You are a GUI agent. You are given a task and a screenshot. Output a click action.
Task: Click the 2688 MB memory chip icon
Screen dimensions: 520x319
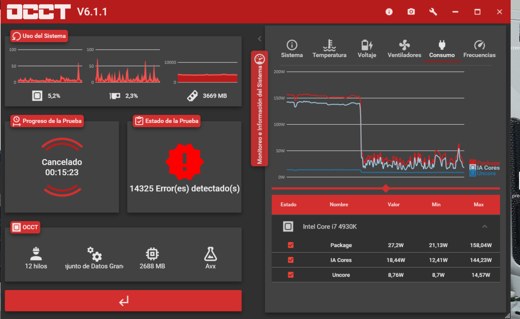point(152,254)
